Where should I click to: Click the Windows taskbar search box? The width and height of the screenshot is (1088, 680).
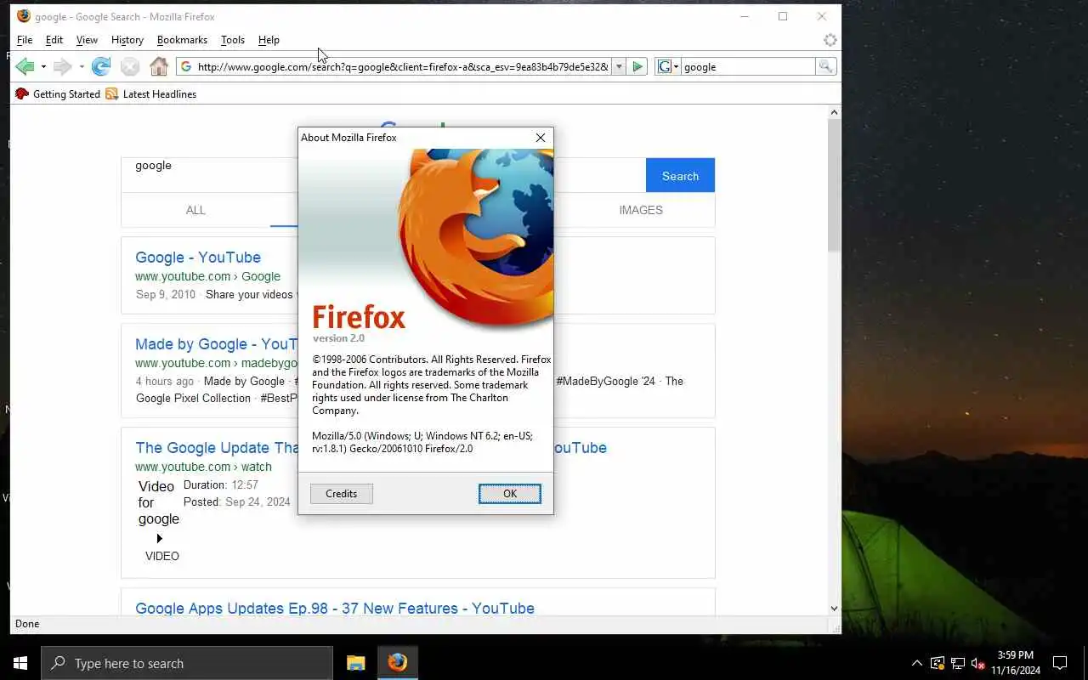tap(187, 663)
